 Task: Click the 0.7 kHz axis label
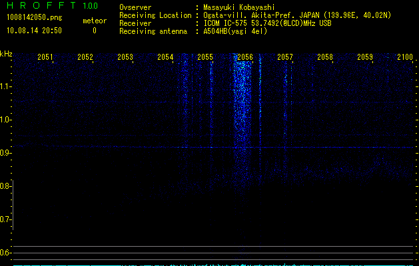[5, 219]
